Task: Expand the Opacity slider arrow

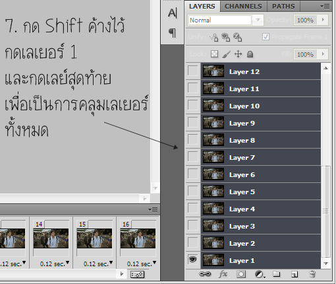Action: 323,20
